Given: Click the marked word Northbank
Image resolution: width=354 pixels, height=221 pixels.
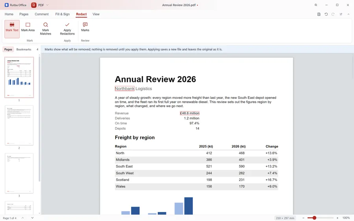Looking at the screenshot, I should [125, 89].
